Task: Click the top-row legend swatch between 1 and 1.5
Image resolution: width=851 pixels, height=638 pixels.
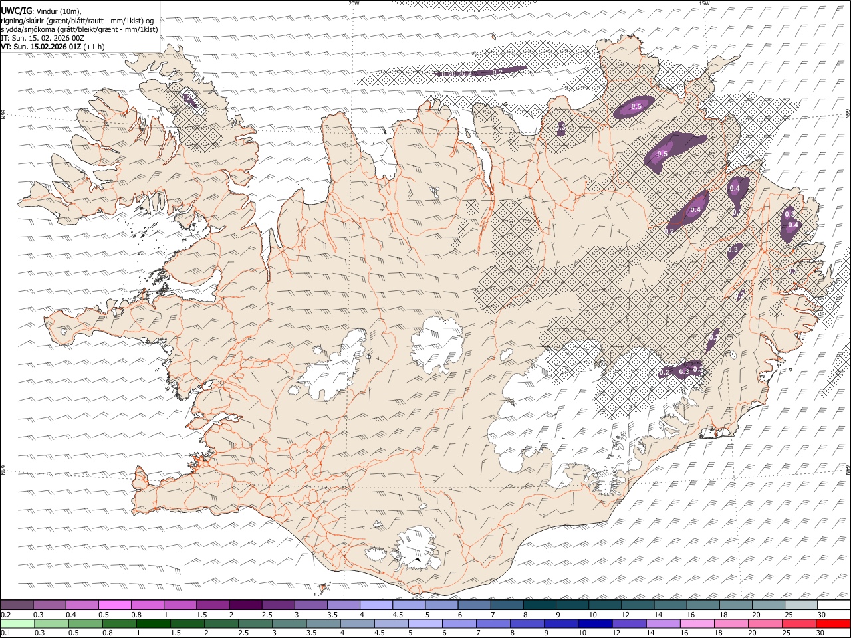Action: (x=180, y=605)
